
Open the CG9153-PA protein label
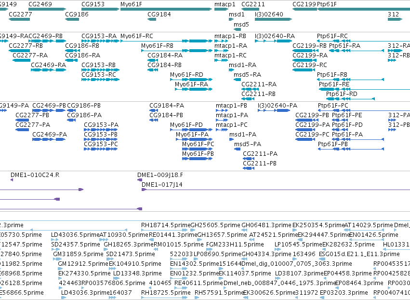coord(101,125)
